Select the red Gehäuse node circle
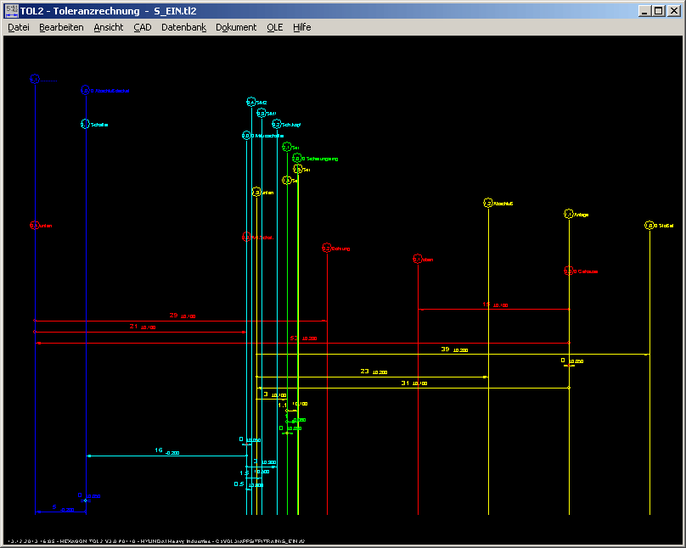 point(569,271)
